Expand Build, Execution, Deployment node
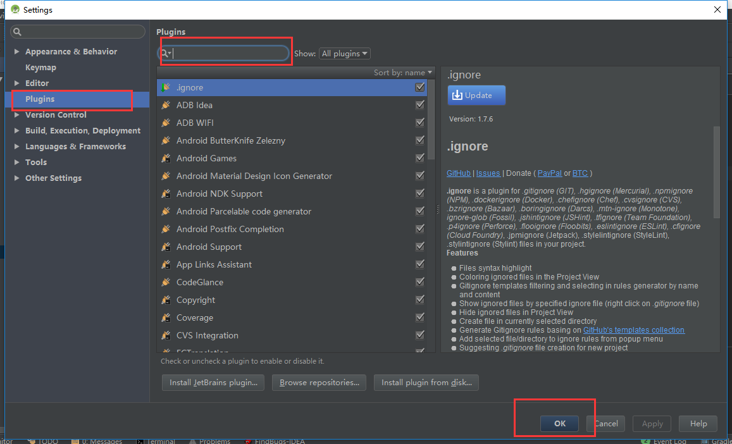 point(17,131)
